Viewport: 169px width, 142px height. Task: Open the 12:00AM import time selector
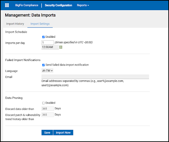pos(50,47)
